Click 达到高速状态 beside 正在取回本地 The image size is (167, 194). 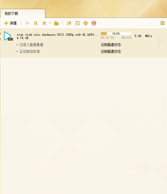tap(111, 51)
